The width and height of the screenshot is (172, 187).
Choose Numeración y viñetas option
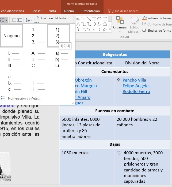pos(24,98)
